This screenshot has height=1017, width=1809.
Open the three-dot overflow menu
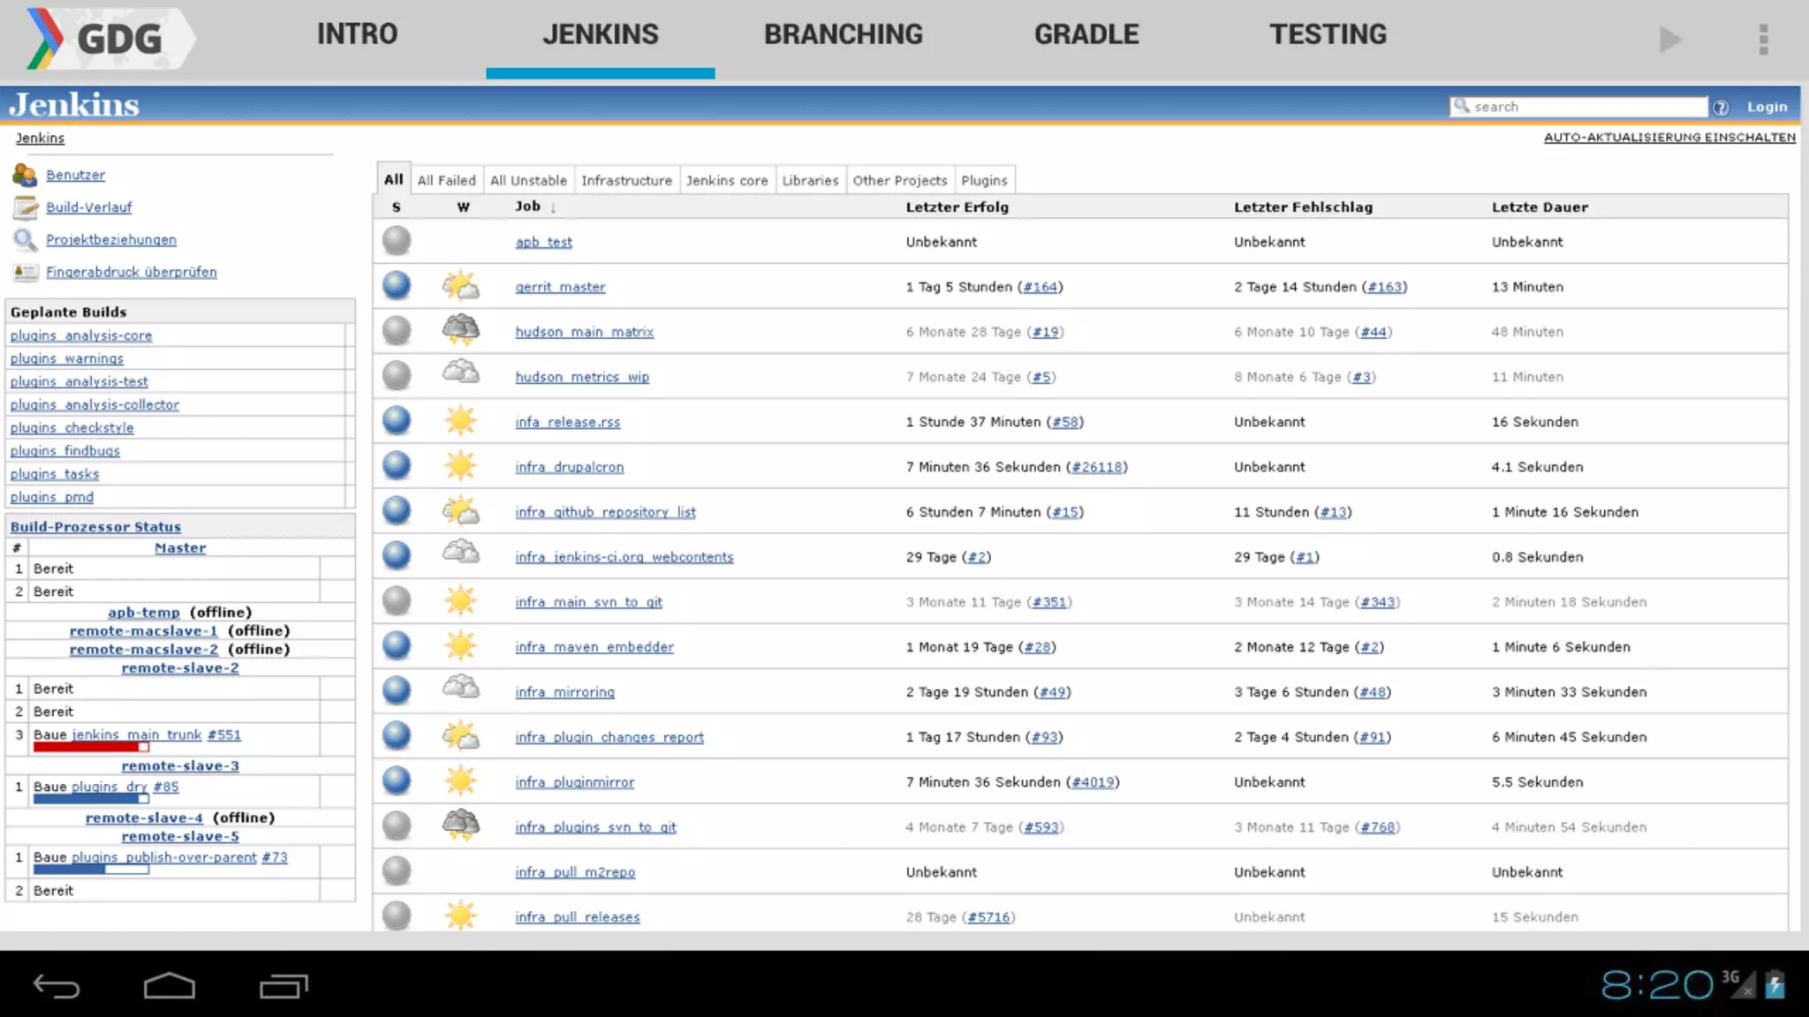(x=1763, y=40)
